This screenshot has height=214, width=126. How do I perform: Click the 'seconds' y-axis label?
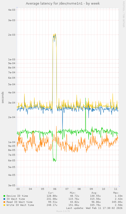(x=3, y=97)
